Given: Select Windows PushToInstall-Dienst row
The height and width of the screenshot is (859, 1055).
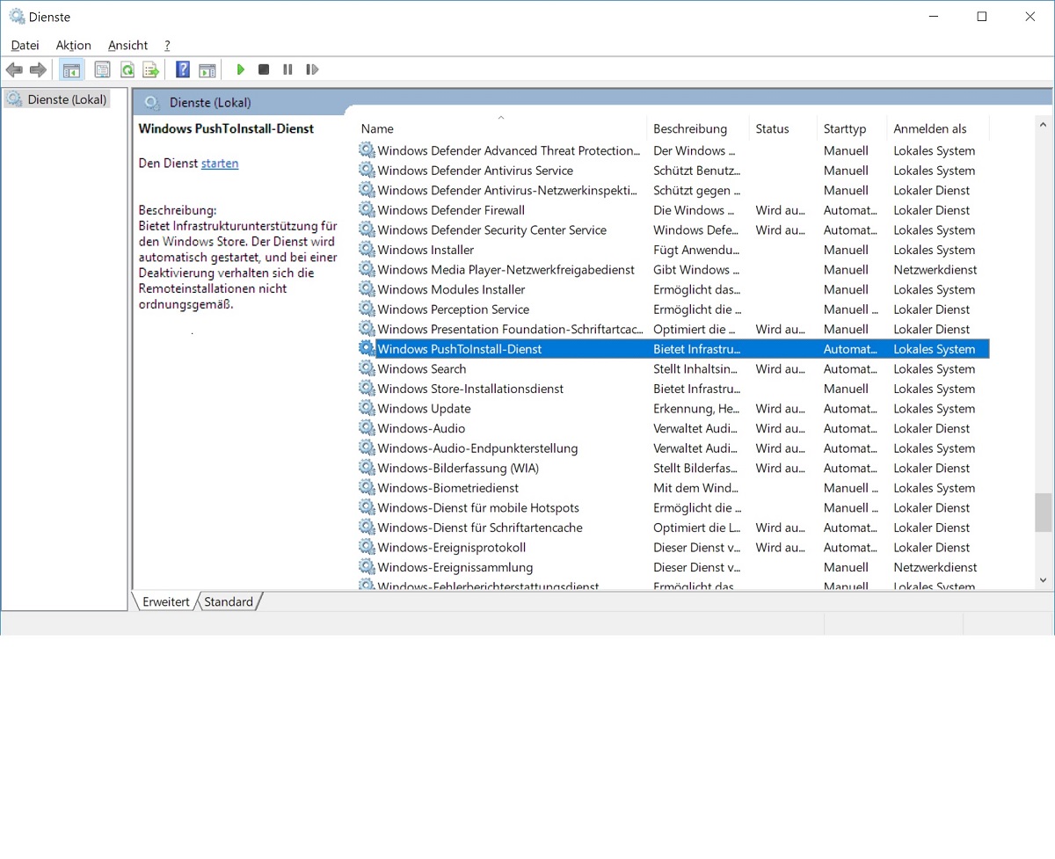Looking at the screenshot, I should [x=673, y=349].
